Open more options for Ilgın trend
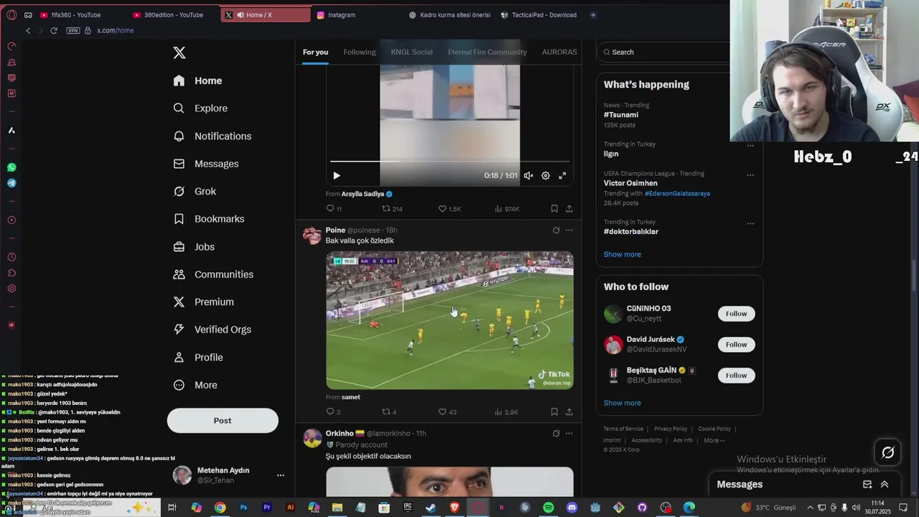The height and width of the screenshot is (517, 919). point(750,145)
